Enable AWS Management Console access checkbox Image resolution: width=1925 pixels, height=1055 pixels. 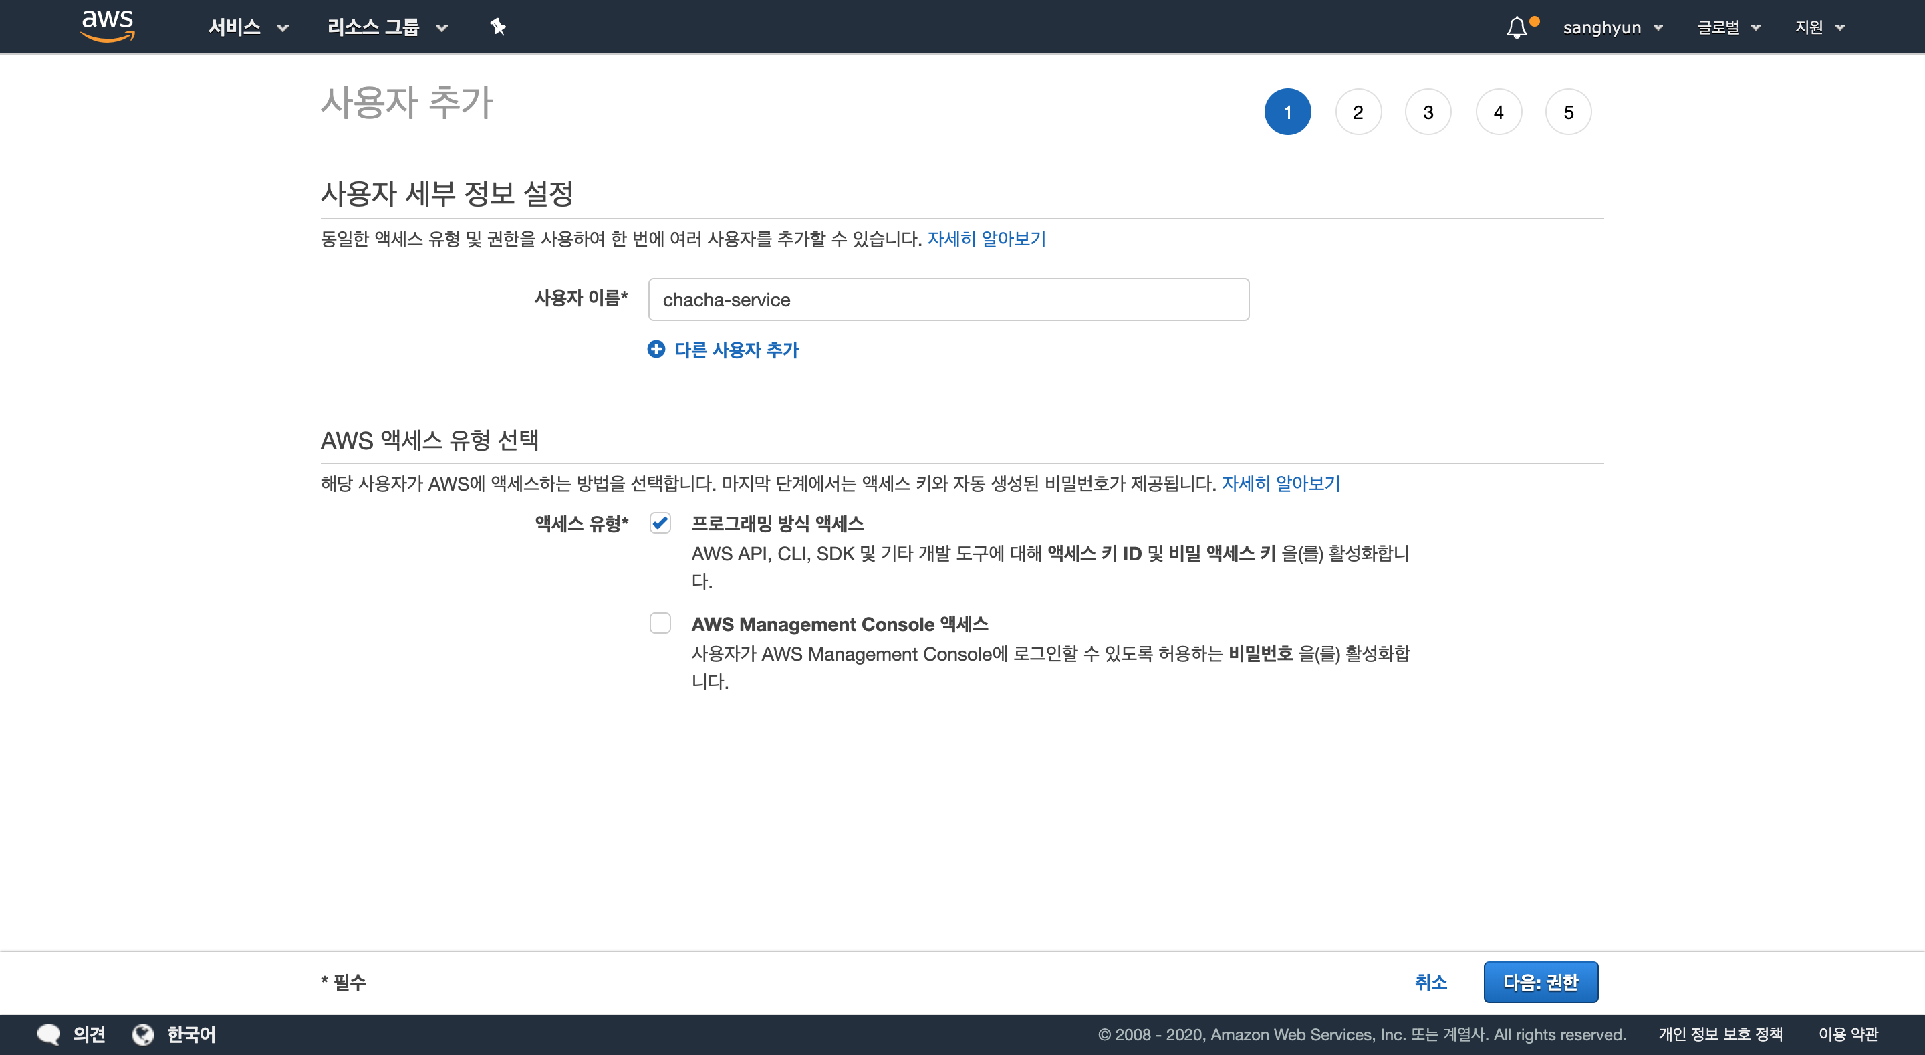coord(660,623)
